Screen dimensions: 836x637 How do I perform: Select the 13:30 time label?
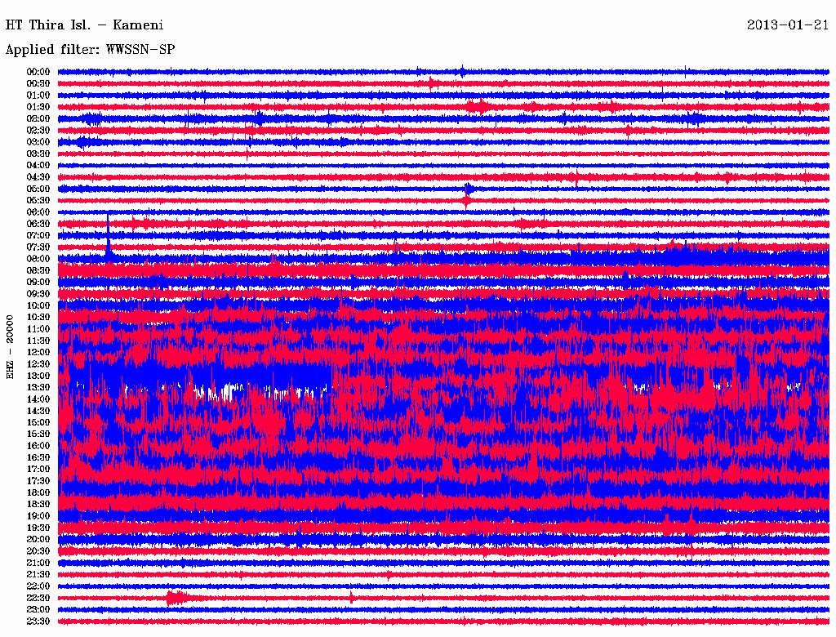tap(38, 387)
